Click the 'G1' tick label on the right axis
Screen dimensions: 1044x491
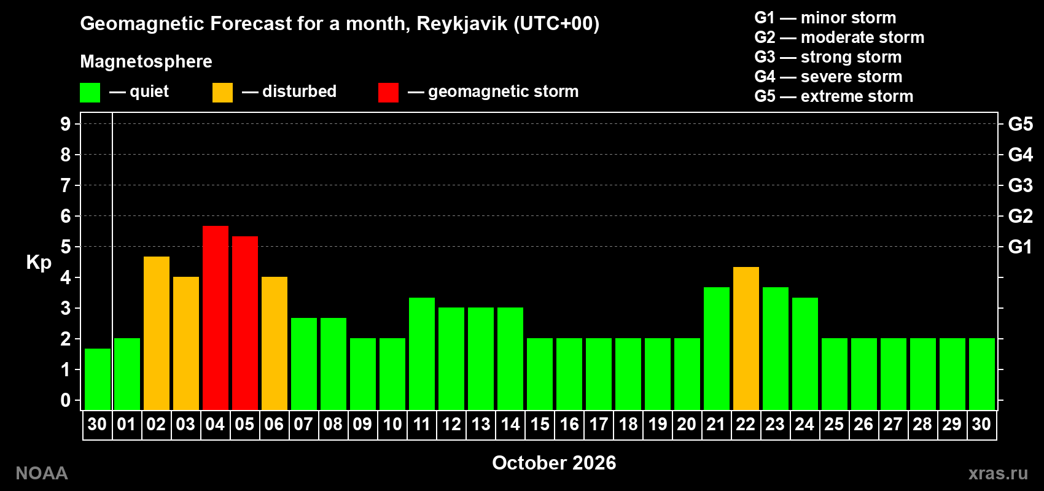point(1021,247)
